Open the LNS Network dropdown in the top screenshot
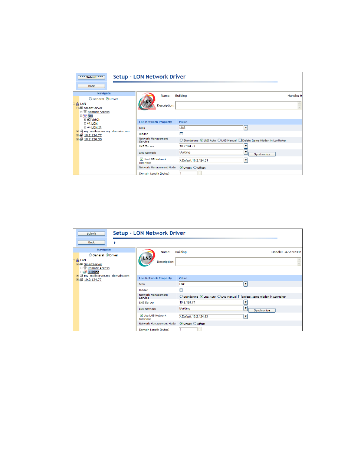The width and height of the screenshot is (354, 459). [246, 152]
